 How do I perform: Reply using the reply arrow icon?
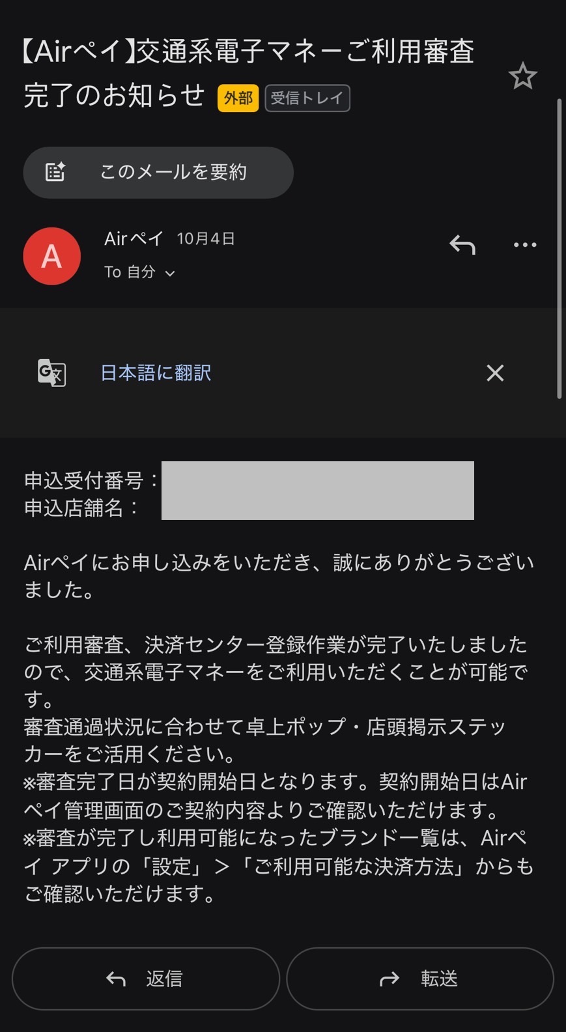(x=462, y=244)
